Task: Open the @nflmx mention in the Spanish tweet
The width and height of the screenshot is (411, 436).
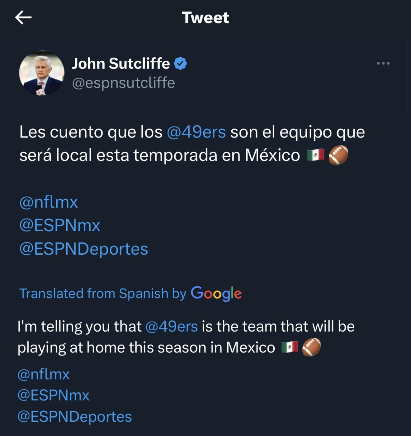Action: (x=49, y=202)
